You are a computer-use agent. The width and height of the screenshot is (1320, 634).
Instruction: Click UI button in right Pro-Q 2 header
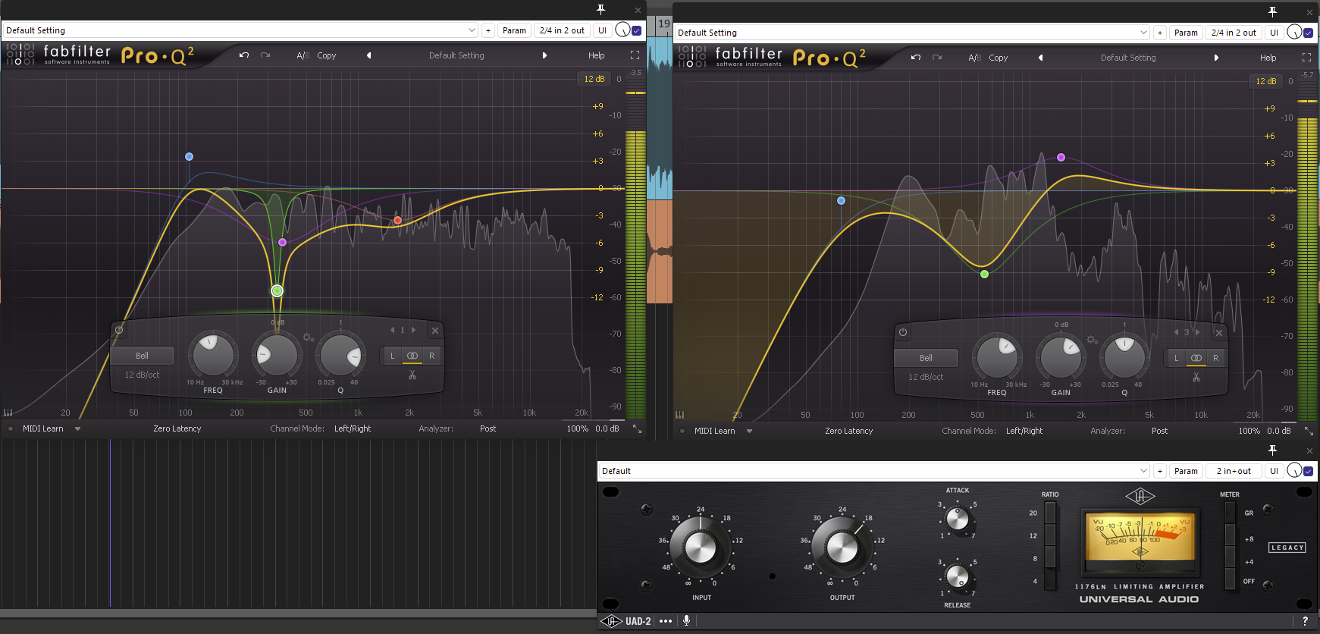pos(1274,33)
